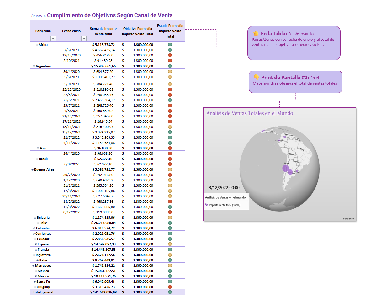Screen dimensions: 376x301
Task: Collapse the Asia group
Action: click(38, 148)
